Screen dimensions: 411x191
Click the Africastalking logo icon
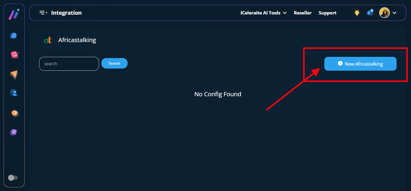(x=48, y=40)
